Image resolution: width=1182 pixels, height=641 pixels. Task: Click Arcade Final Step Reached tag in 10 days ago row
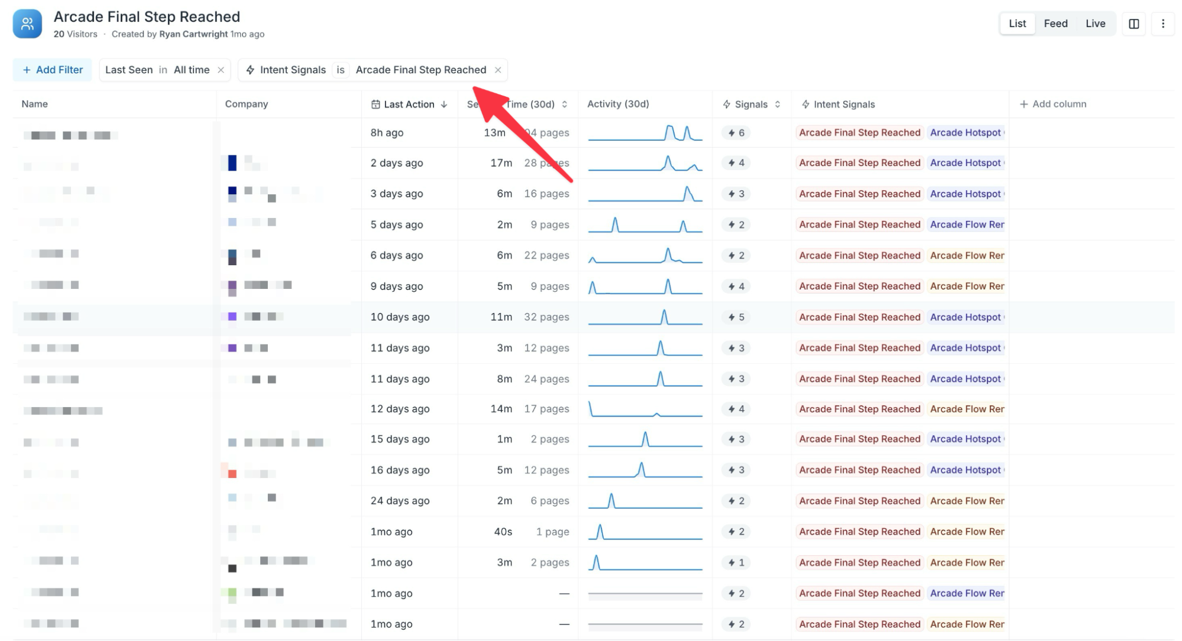click(859, 317)
